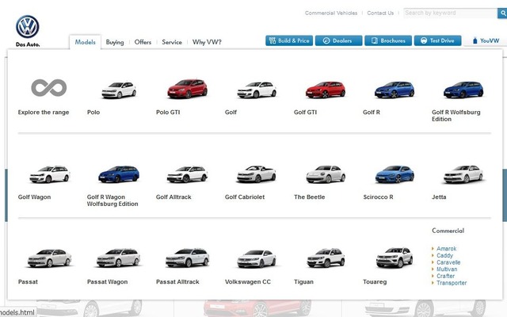Viewport: 507px width, 317px height.
Task: Click the Build & Price button
Action: (x=289, y=40)
